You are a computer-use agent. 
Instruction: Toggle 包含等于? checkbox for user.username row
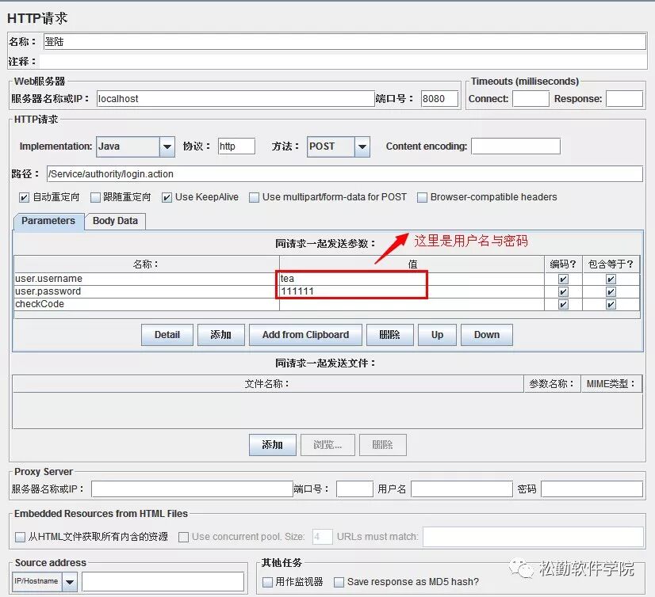tap(611, 279)
